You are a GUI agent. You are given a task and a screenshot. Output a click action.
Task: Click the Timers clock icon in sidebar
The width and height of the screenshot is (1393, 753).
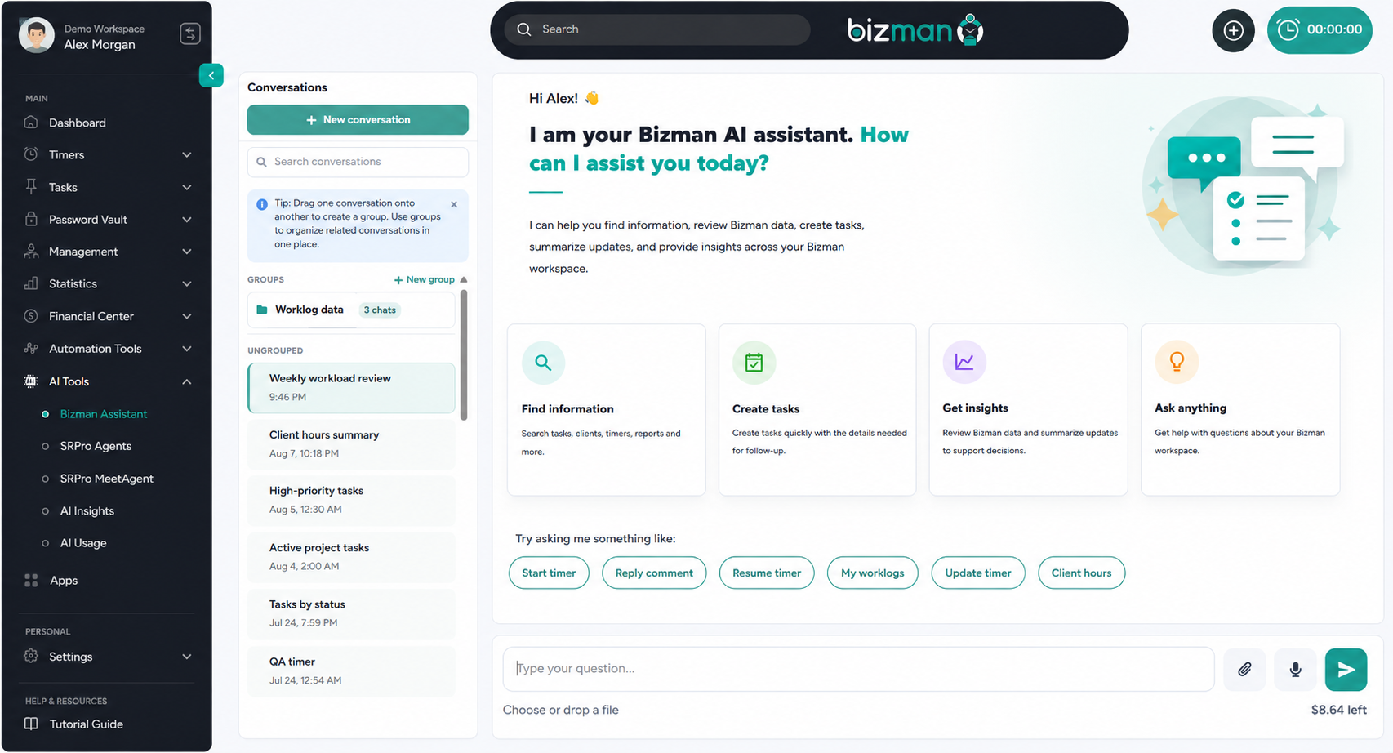point(31,154)
